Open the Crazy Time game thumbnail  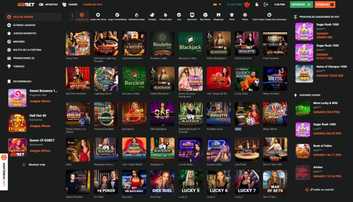coord(78,43)
